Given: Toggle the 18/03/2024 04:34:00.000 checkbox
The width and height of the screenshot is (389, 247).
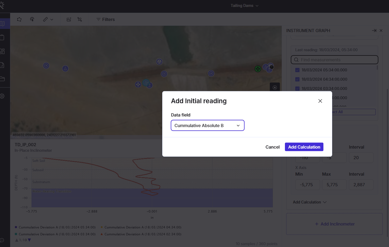Looking at the screenshot, I should pyautogui.click(x=297, y=79).
